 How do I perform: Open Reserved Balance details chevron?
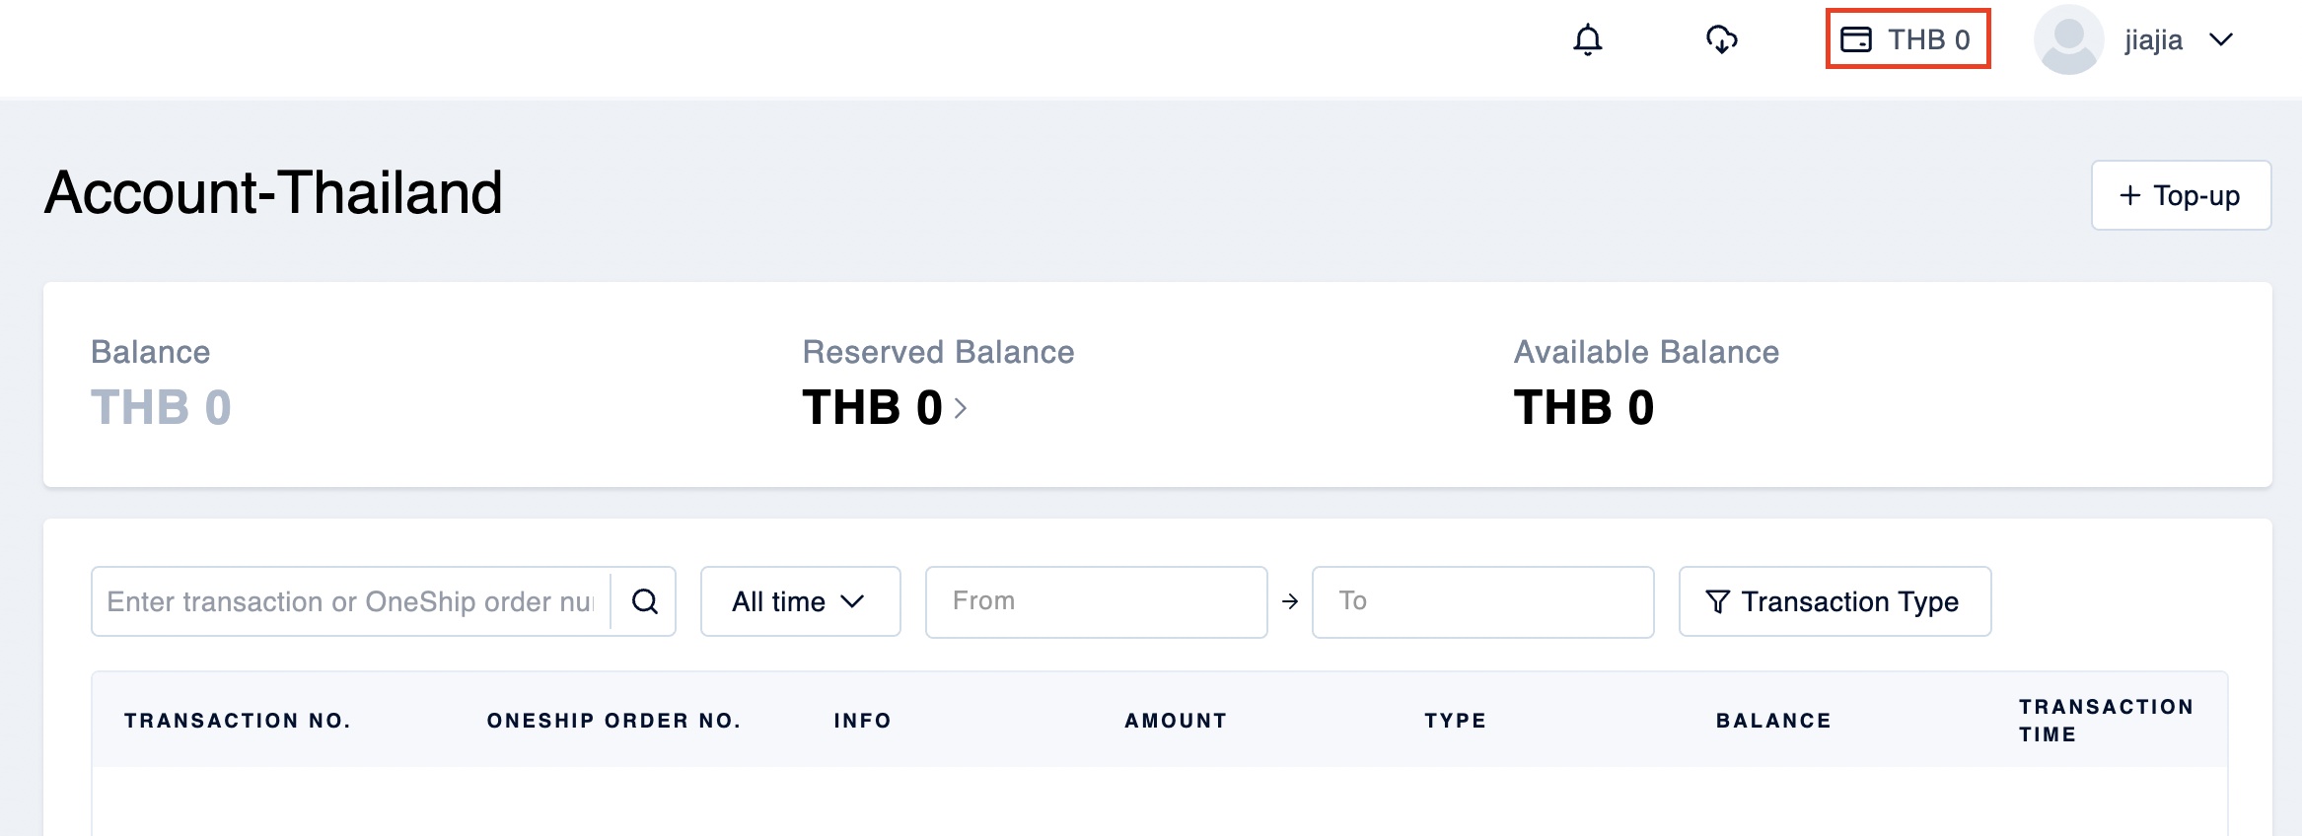tap(961, 408)
